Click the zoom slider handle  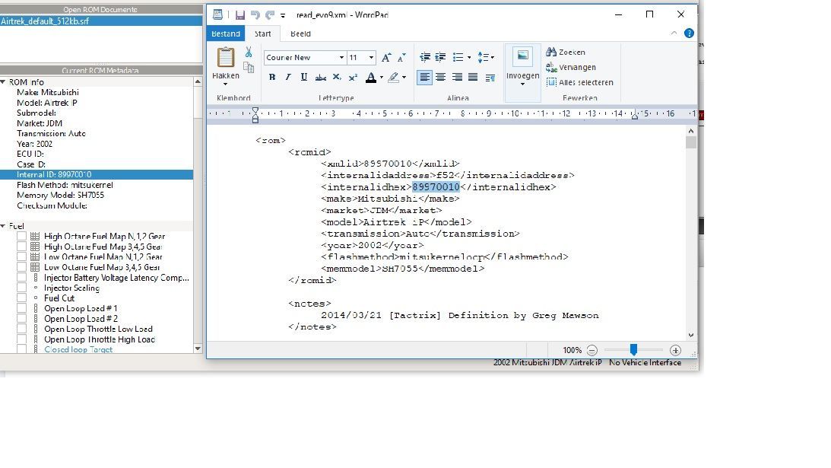[x=633, y=350]
